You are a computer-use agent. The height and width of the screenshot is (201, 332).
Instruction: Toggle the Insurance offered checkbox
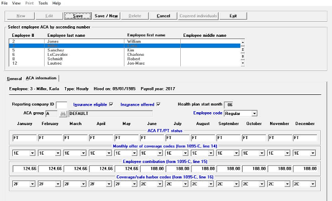click(x=158, y=104)
